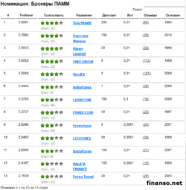Sort brokers by Основан column
The height and width of the screenshot is (190, 186).
[173, 15]
